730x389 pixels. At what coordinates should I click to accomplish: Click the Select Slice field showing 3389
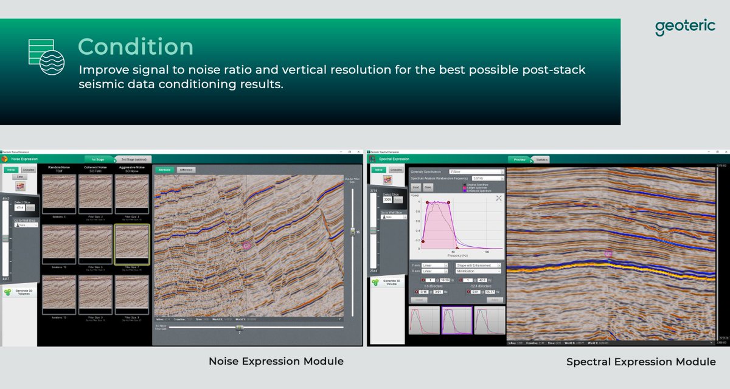(x=388, y=199)
